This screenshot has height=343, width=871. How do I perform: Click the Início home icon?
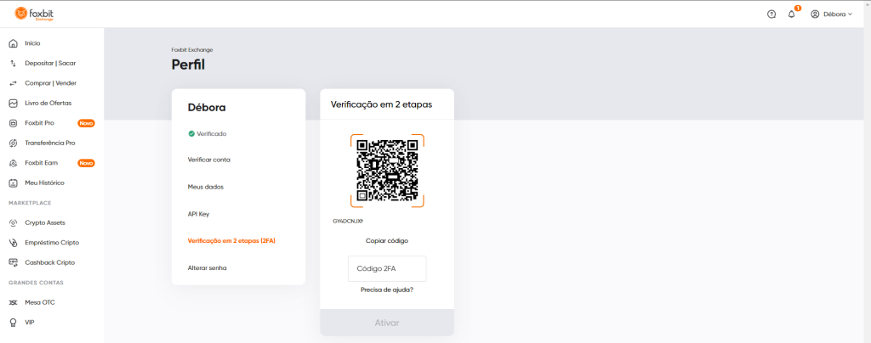(14, 43)
